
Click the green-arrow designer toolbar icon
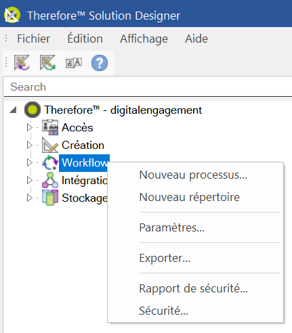(x=47, y=62)
